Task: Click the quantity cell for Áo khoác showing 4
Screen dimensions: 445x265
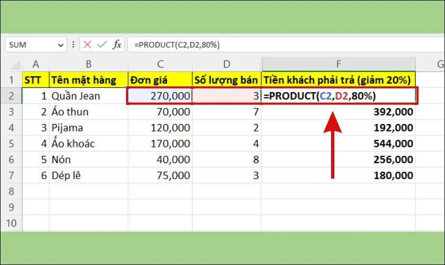Action: click(227, 144)
